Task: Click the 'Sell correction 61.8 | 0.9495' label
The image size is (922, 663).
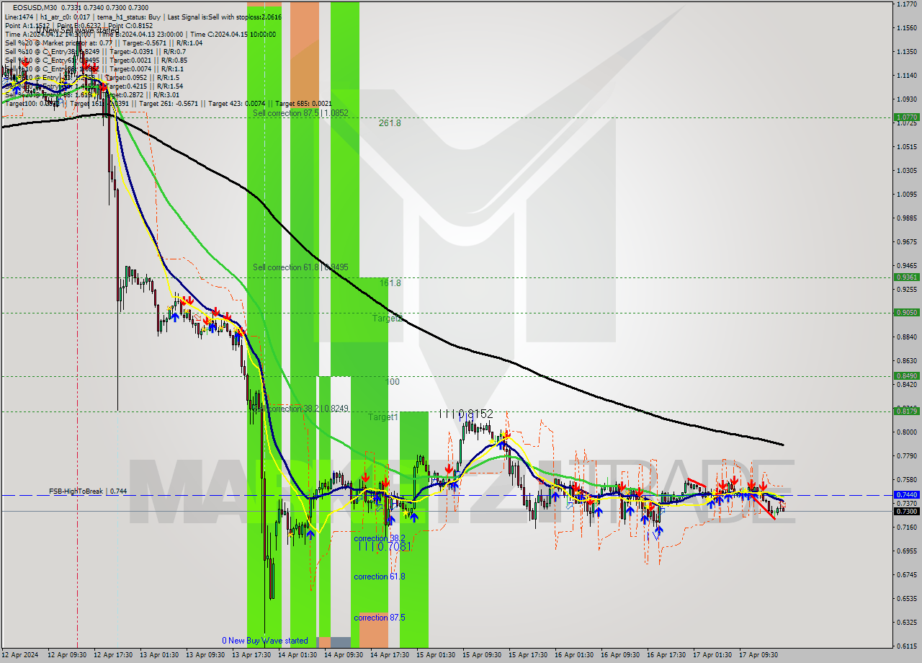Action: [300, 267]
